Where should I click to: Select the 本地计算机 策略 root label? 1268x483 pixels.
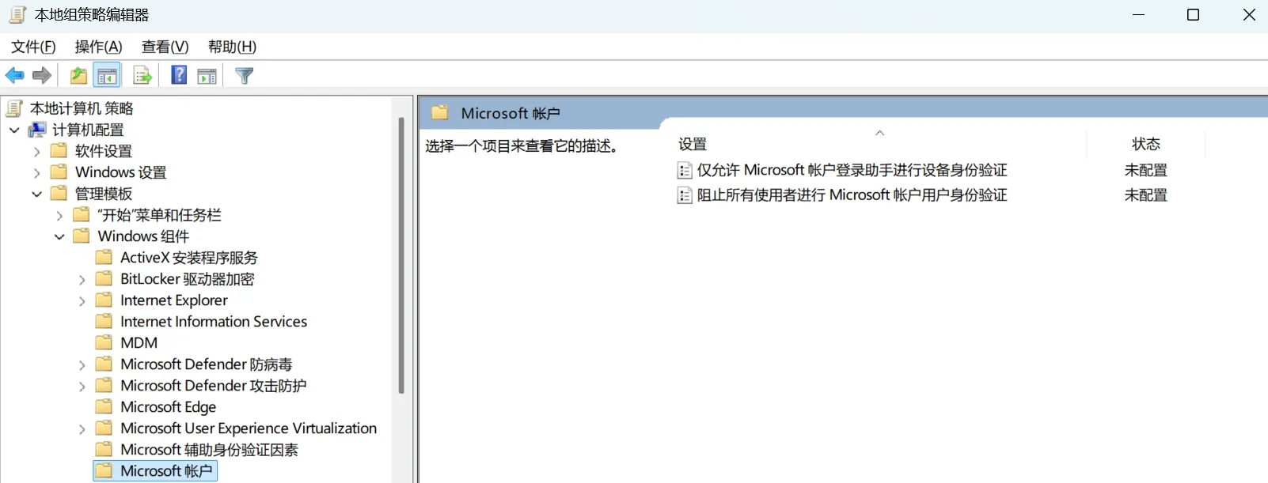coord(82,108)
